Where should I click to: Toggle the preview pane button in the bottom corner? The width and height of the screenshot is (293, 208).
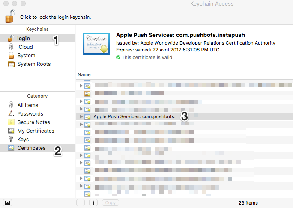coord(7,203)
